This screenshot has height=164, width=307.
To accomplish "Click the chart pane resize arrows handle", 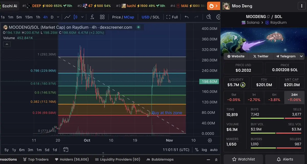I will pyautogui.click(x=103, y=155).
